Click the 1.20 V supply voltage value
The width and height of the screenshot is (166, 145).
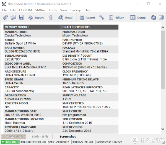pos(67,99)
